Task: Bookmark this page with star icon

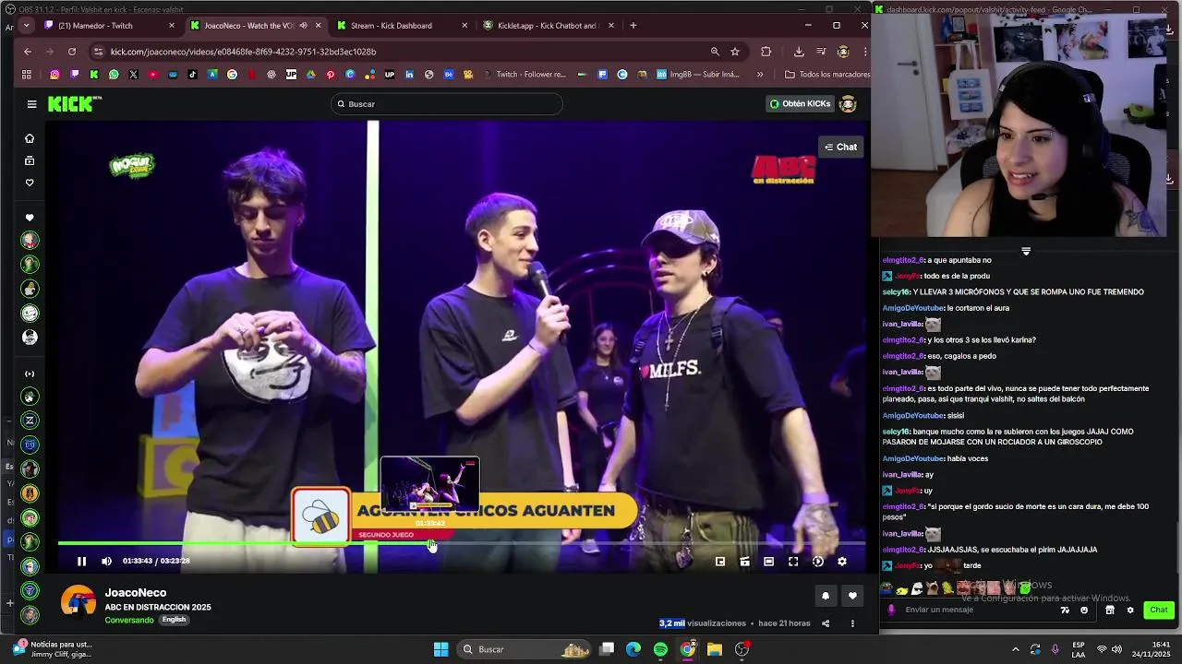Action: click(x=735, y=52)
